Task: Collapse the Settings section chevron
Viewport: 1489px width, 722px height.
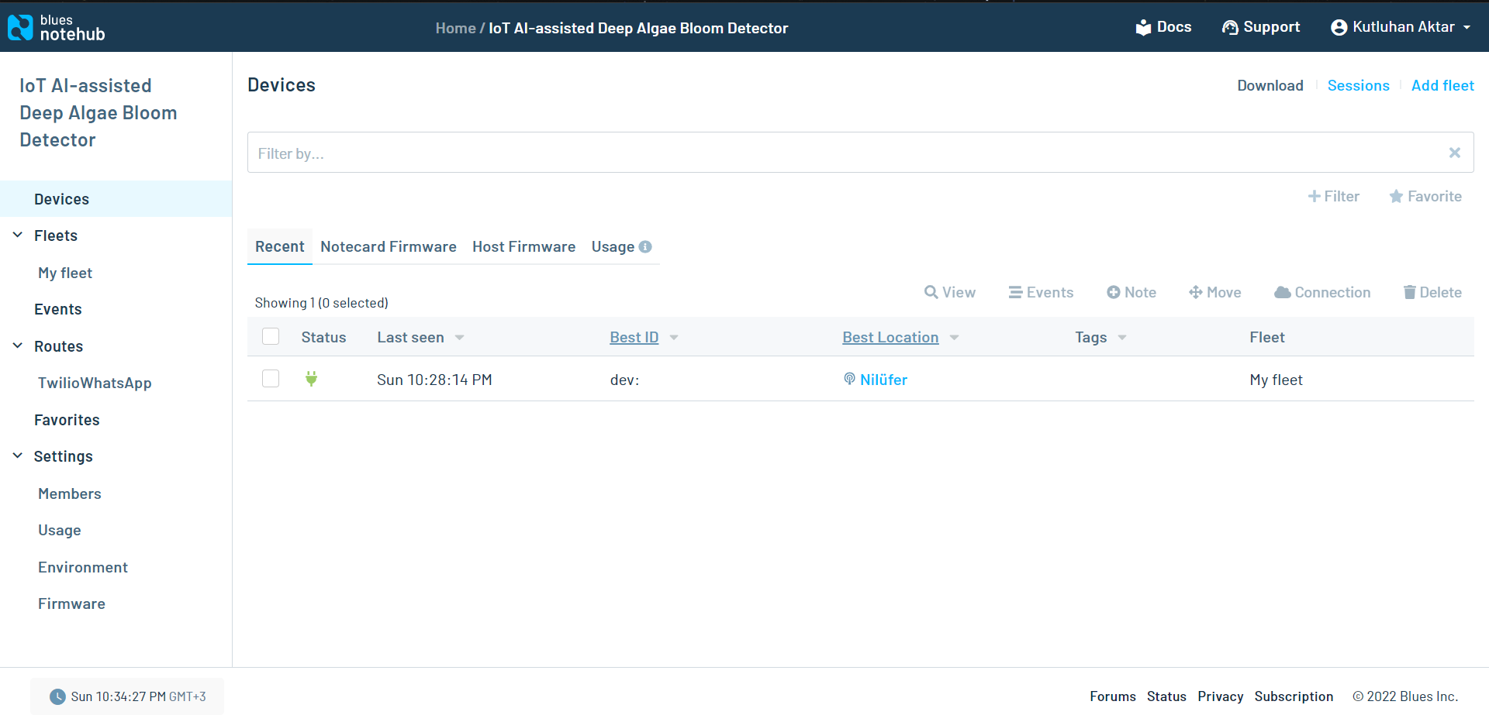Action: point(18,456)
